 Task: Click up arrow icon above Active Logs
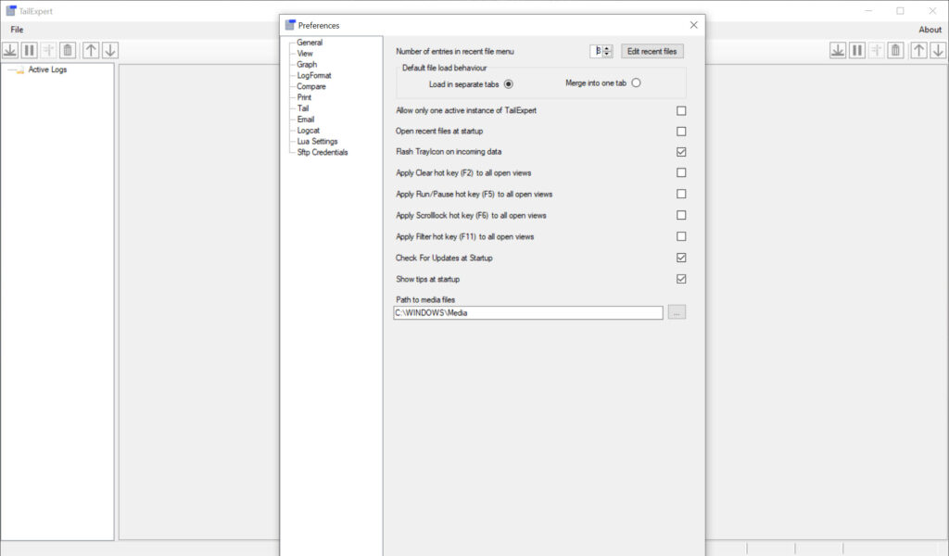point(91,50)
